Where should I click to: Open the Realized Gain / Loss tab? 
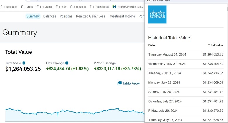coord(90,16)
